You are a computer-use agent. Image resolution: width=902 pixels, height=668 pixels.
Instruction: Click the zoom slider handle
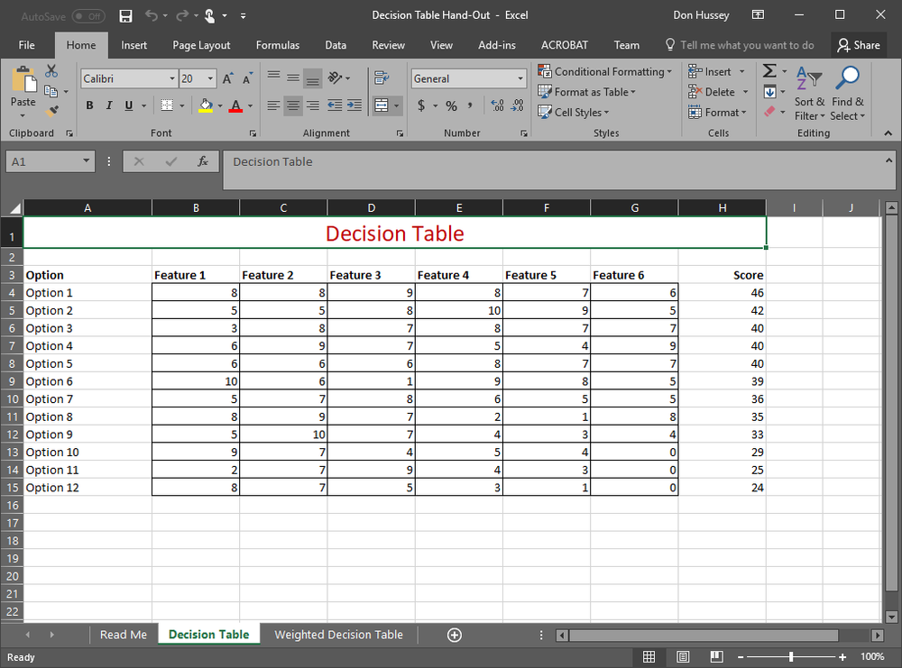point(791,656)
